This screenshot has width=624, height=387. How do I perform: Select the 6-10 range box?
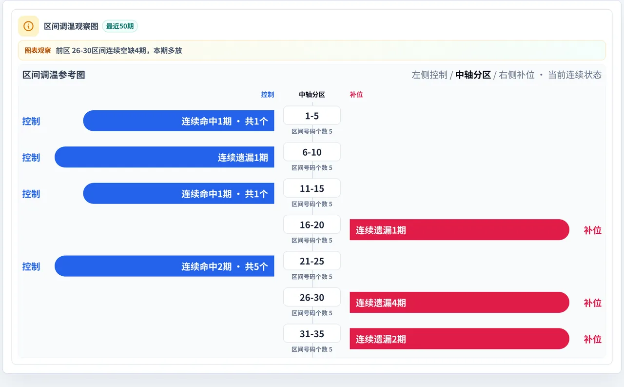click(x=312, y=152)
